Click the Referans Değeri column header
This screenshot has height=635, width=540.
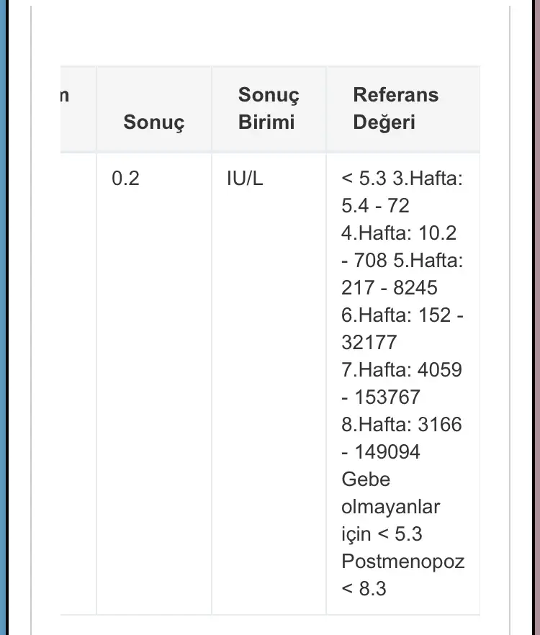pos(395,108)
